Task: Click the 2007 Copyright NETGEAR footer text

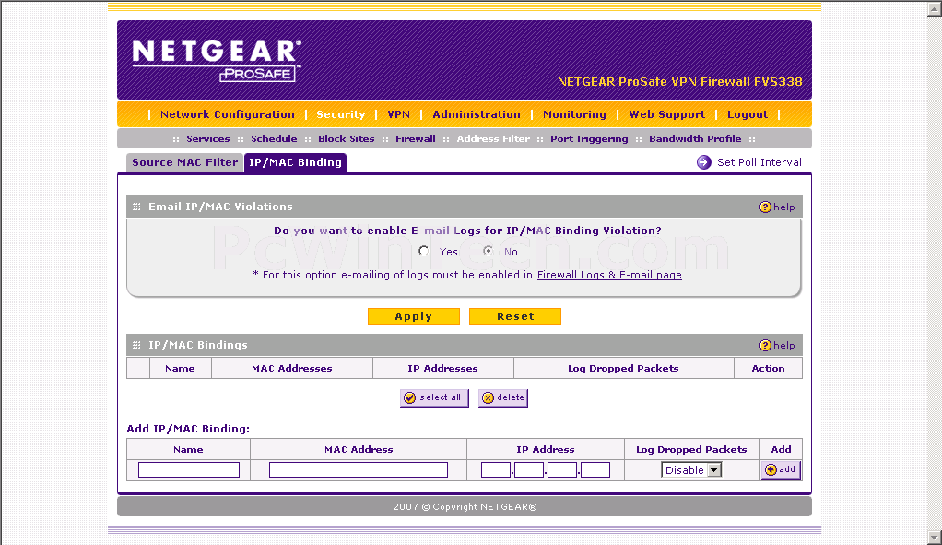Action: 465,506
